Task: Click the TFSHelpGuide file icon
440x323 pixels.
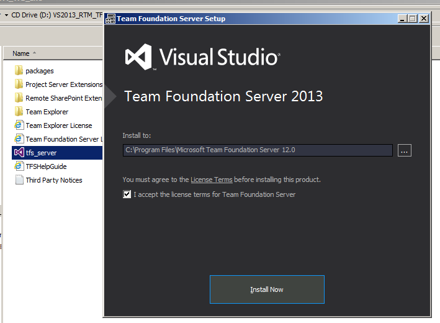Action: 19,166
